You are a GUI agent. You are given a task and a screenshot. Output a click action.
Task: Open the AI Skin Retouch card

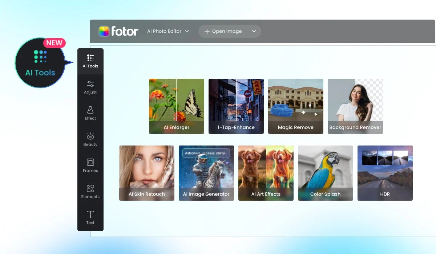[x=147, y=173]
